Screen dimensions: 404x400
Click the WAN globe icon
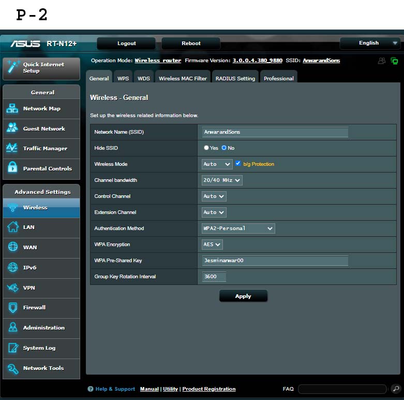[x=12, y=247]
